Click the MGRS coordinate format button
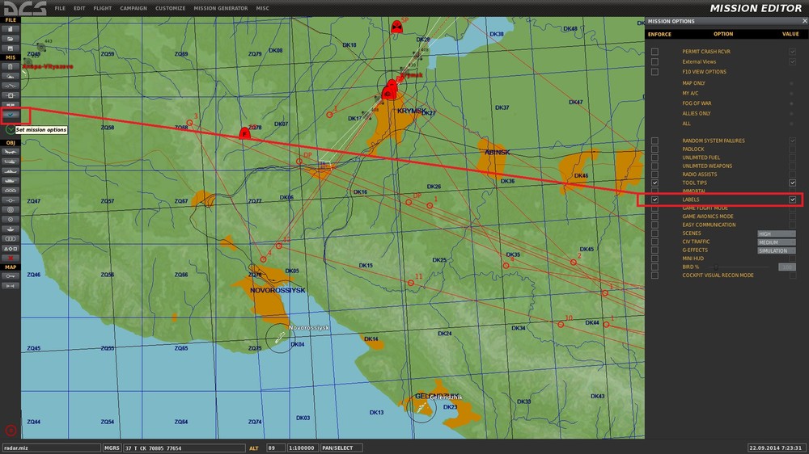Screen dimensions: 809x454 click(112, 448)
